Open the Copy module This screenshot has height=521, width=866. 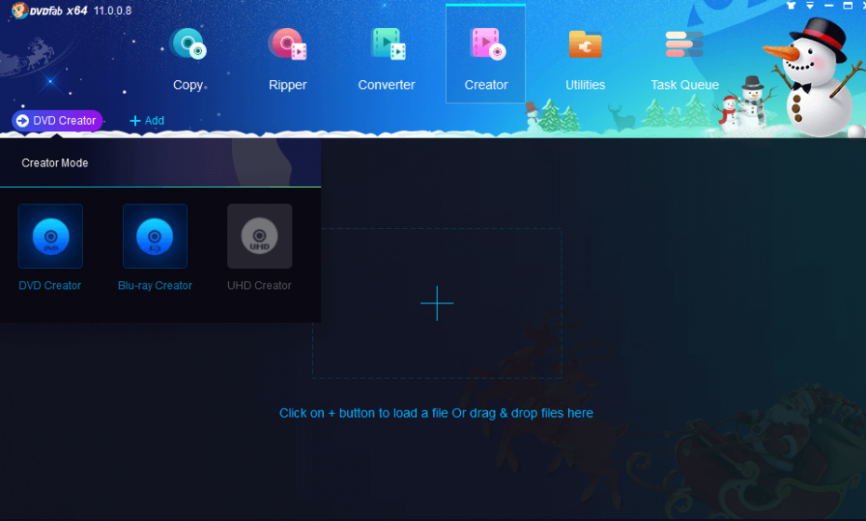tap(188, 58)
